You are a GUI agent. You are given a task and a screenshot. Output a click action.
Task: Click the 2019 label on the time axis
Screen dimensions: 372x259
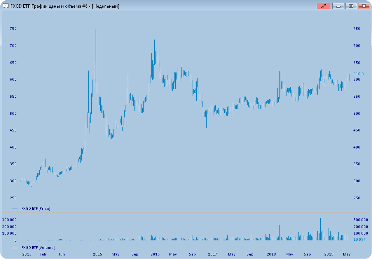tap(329, 254)
